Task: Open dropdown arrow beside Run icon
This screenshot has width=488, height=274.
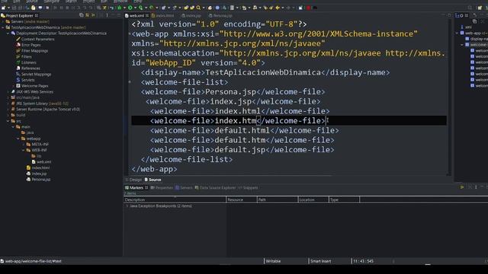Action: point(135,8)
